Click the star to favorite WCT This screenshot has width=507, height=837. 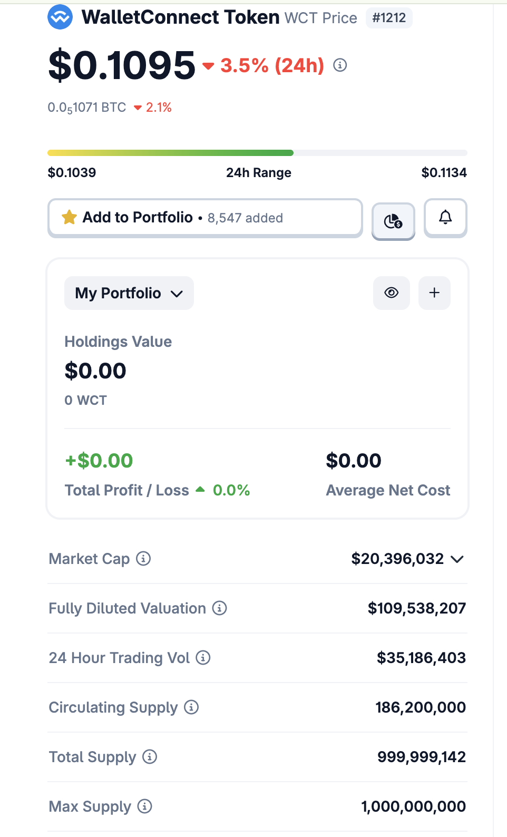(69, 217)
